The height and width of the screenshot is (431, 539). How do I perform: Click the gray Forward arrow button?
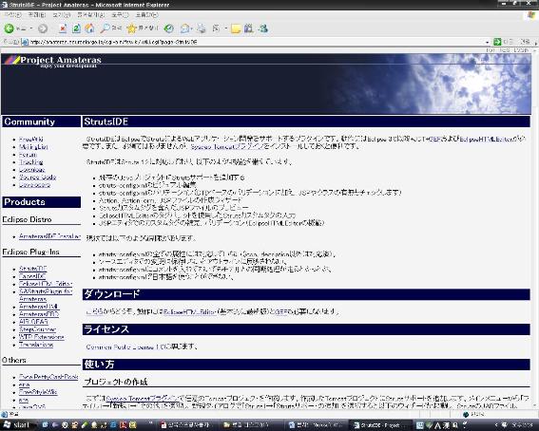(x=43, y=28)
